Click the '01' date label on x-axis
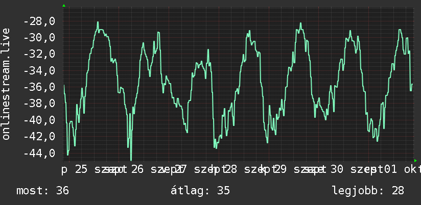Image resolution: width=421 pixels, height=205 pixels. [390, 170]
